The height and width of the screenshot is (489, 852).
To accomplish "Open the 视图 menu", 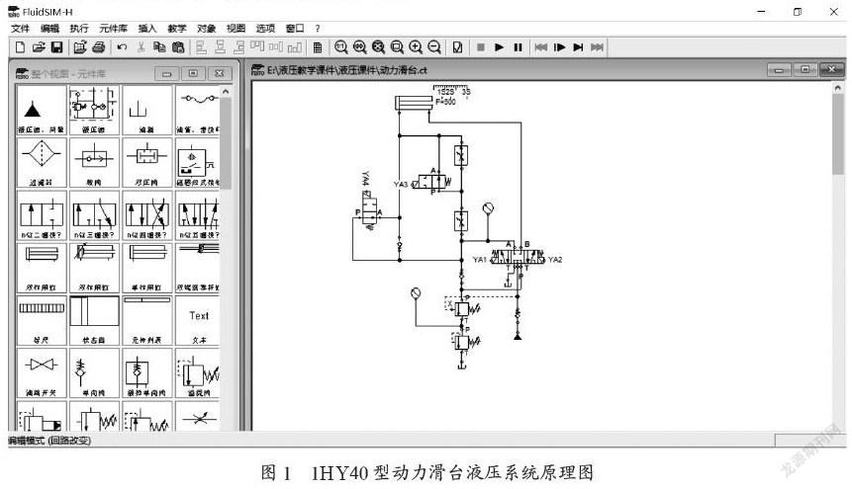I will click(x=236, y=29).
